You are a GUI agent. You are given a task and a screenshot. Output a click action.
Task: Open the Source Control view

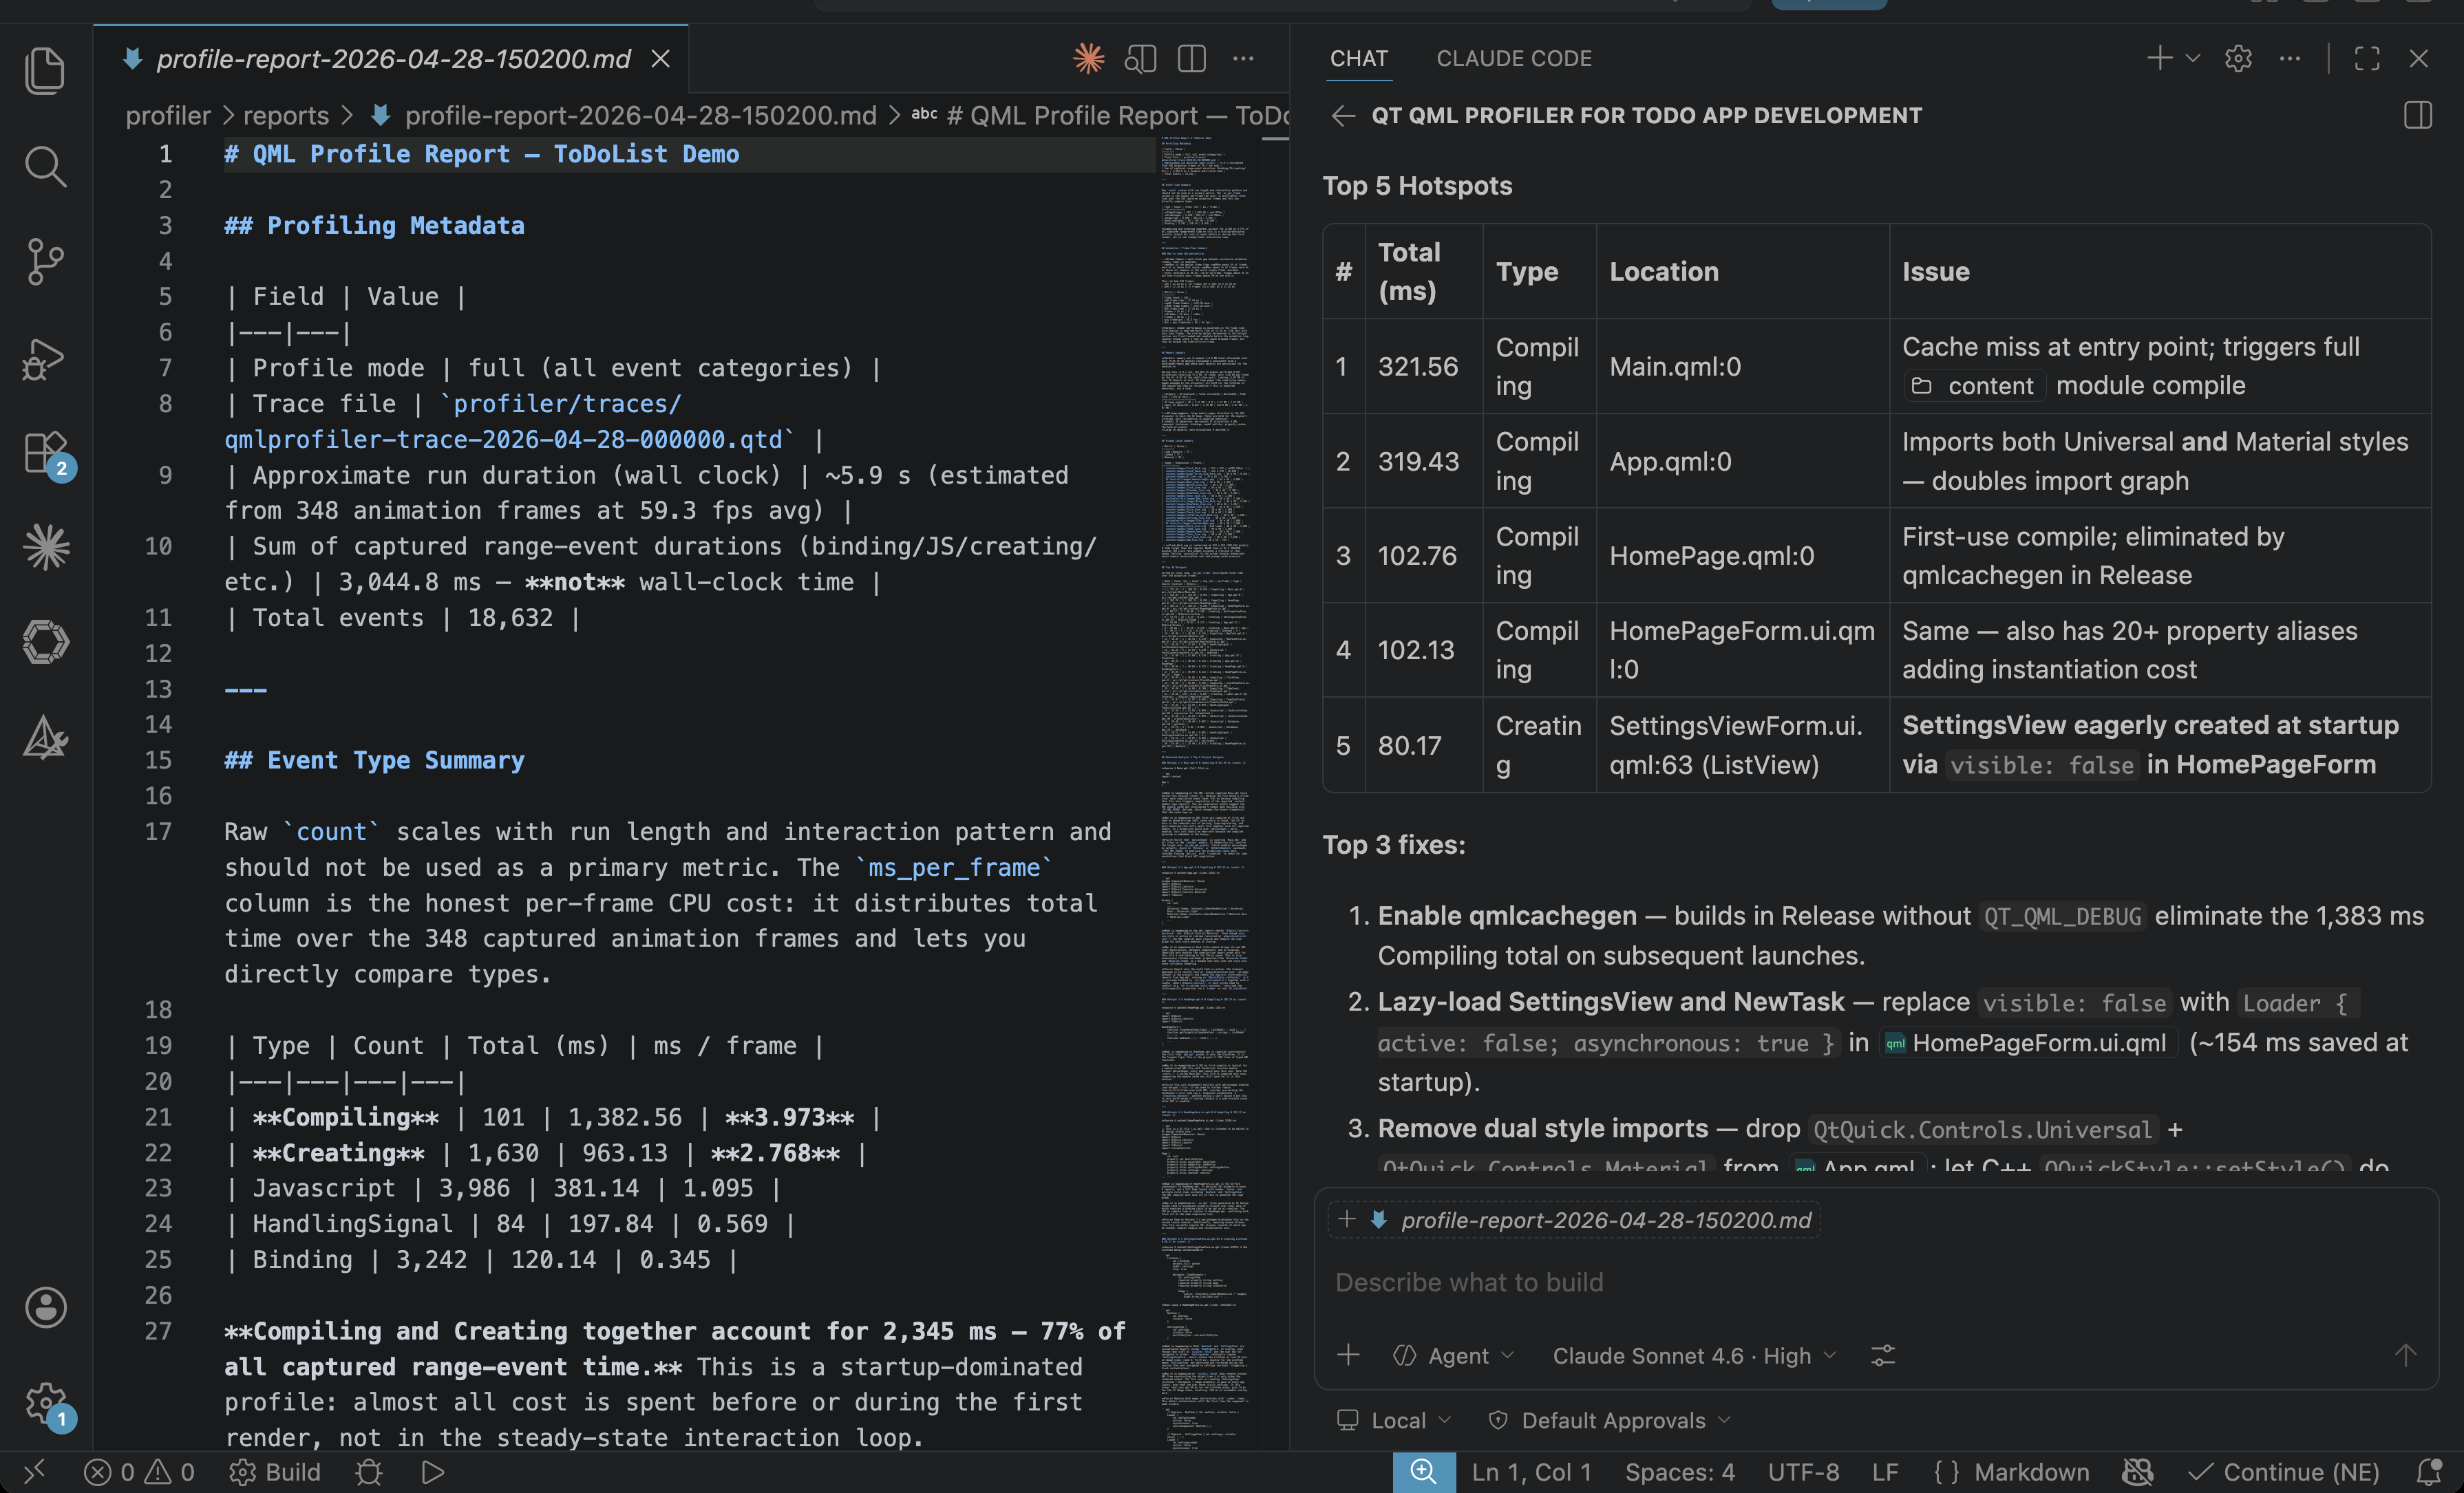pyautogui.click(x=45, y=261)
